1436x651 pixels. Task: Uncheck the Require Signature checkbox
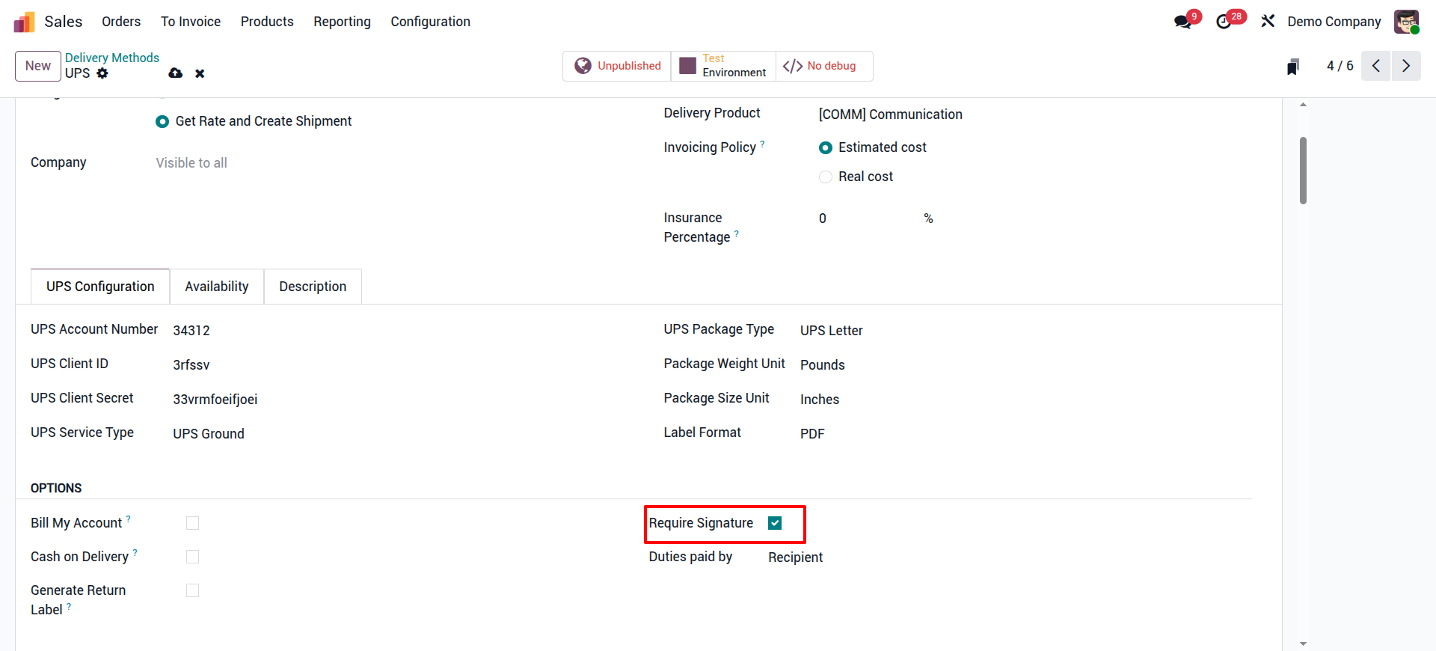[775, 523]
